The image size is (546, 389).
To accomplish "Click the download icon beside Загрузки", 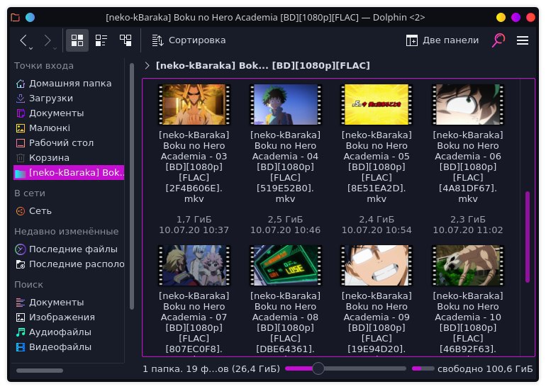I will click(x=21, y=98).
